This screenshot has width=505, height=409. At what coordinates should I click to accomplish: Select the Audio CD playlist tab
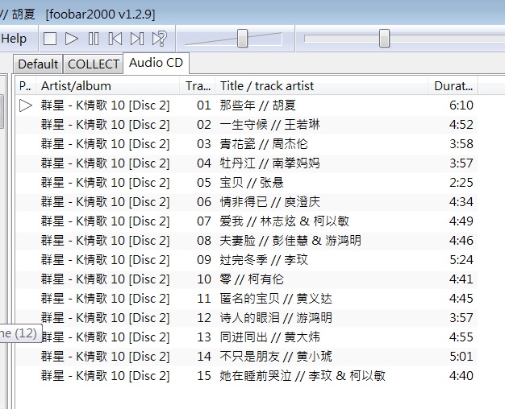(156, 63)
